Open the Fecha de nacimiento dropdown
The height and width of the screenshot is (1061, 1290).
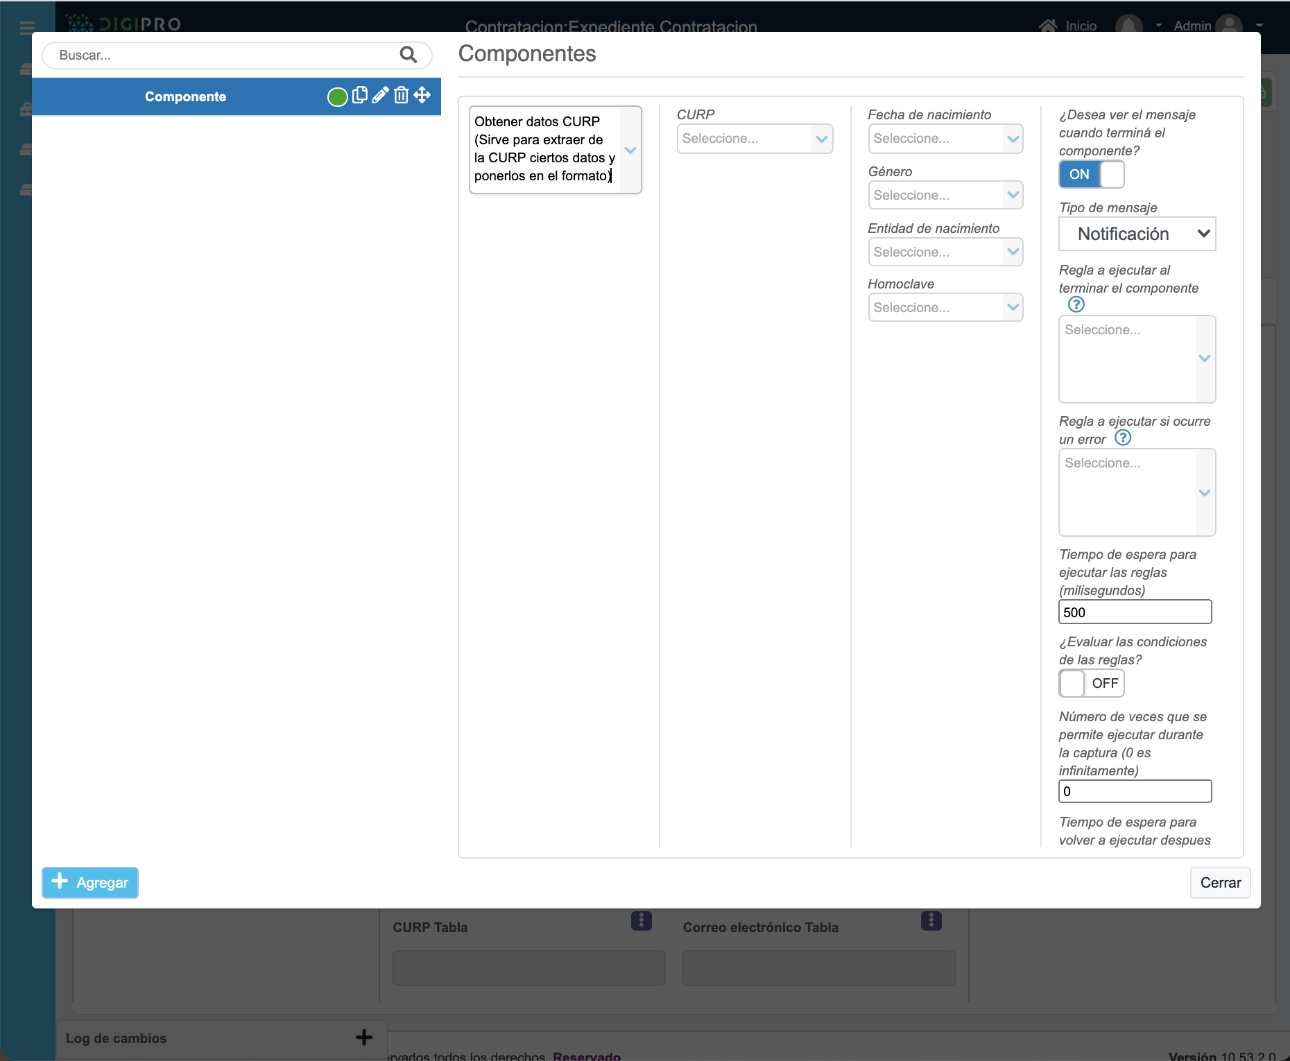coord(945,139)
